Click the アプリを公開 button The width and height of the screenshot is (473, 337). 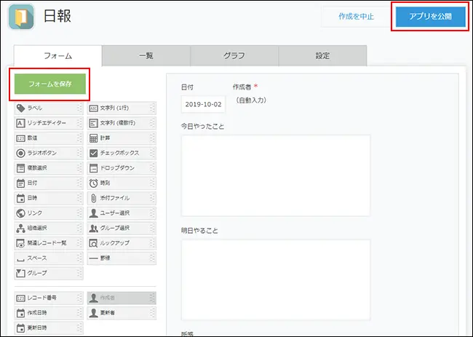(429, 16)
